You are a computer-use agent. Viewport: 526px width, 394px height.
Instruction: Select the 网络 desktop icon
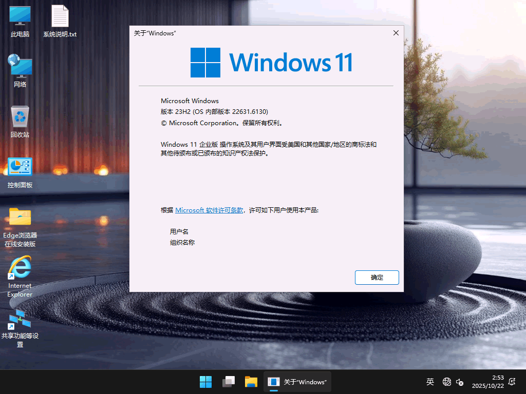tap(20, 71)
